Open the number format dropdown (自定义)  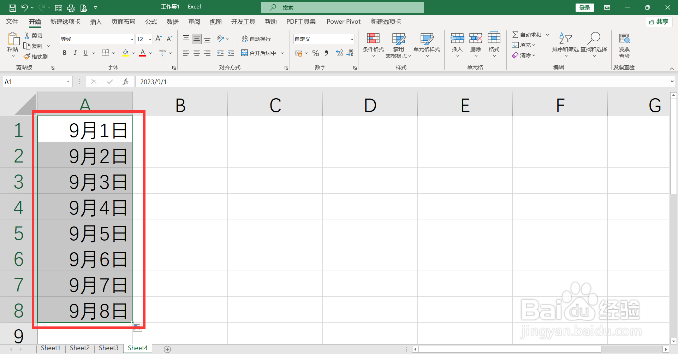point(352,39)
